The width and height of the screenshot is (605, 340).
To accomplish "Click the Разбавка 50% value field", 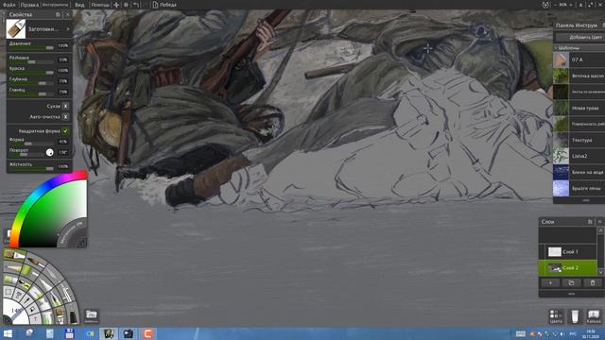I will pos(63,59).
